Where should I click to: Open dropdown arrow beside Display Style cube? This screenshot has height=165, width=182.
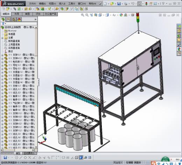(x=110, y=15)
